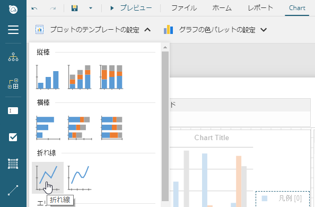Switch to the ホーム tab

(222, 8)
